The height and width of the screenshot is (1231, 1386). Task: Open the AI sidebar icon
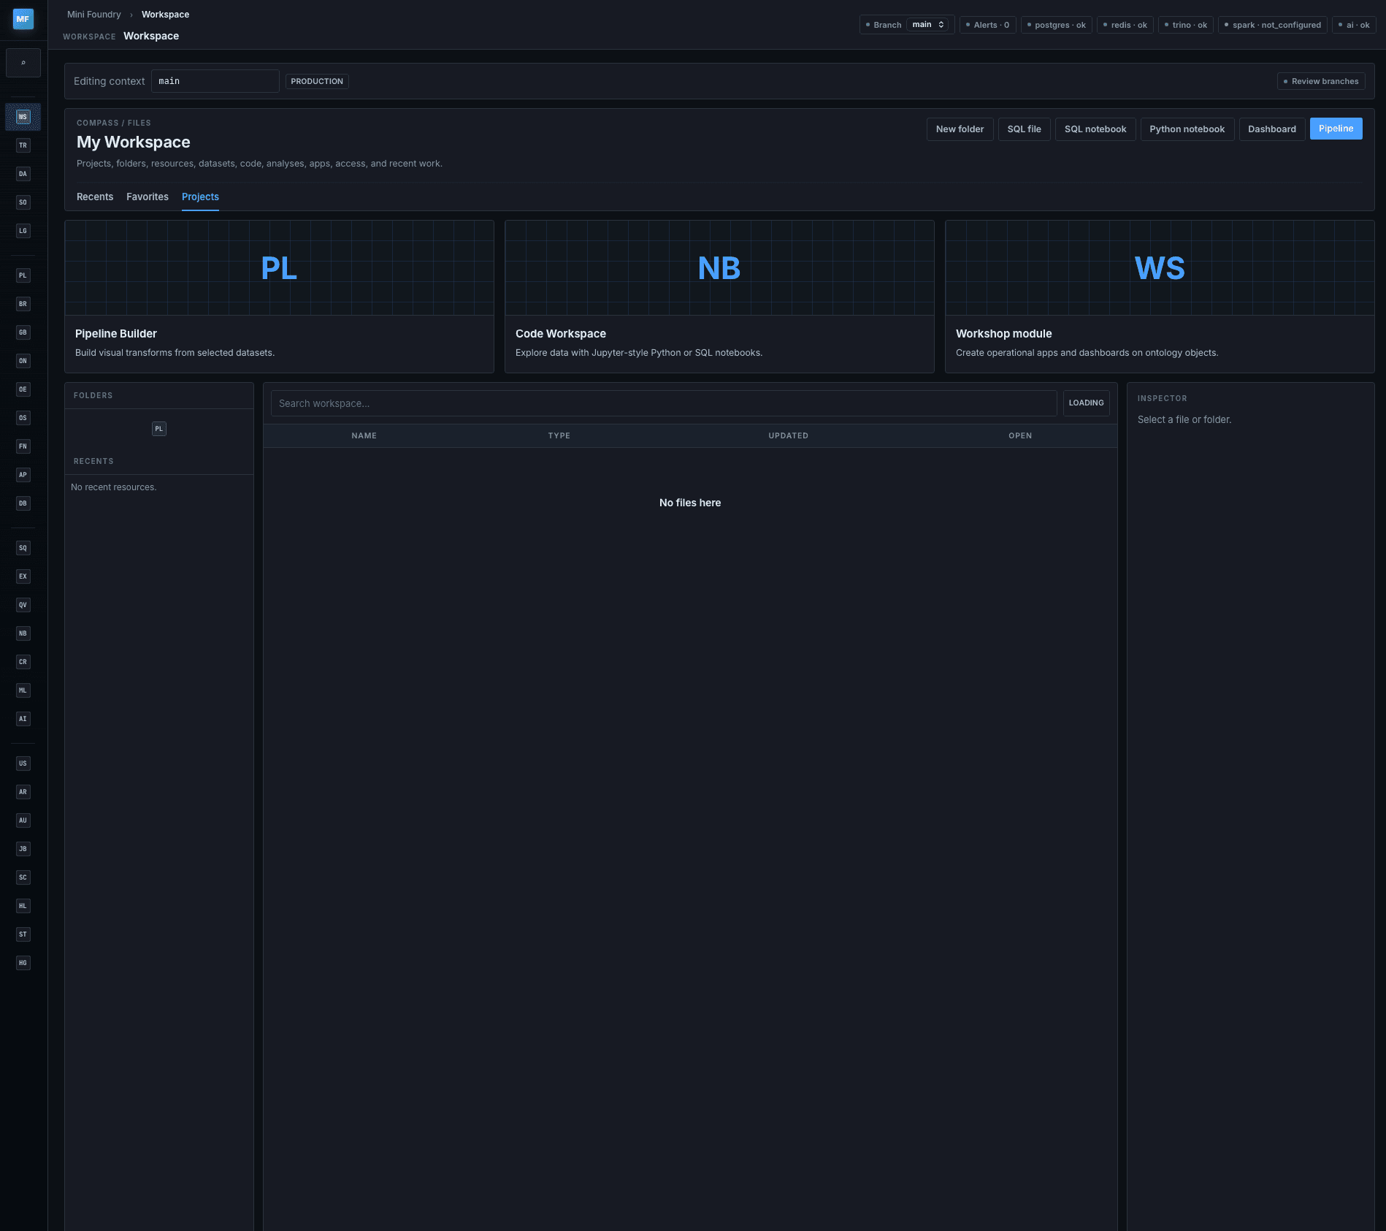pyautogui.click(x=23, y=719)
